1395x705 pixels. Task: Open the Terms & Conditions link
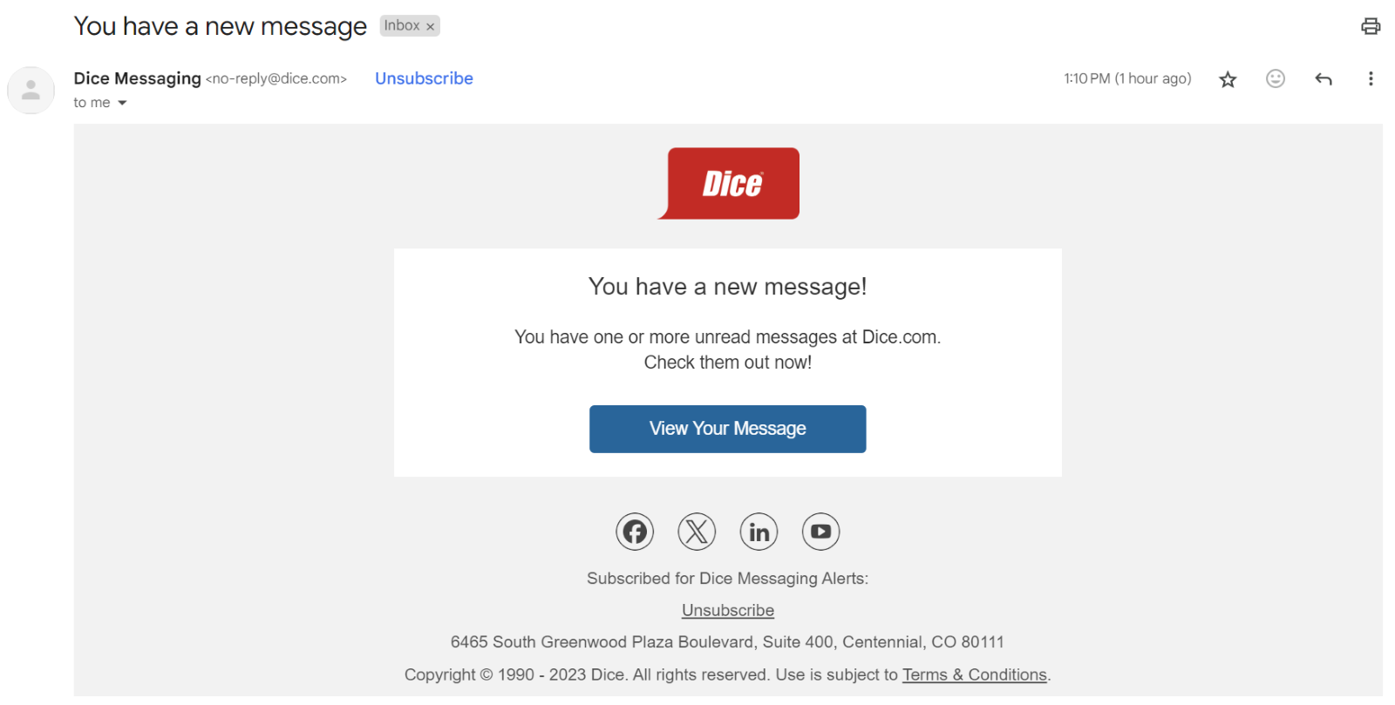[x=974, y=674]
